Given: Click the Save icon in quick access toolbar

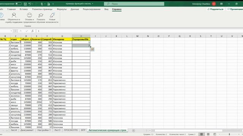Looking at the screenshot, I should [x=25, y=4].
